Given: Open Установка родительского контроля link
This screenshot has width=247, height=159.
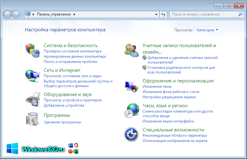Looking at the screenshot, I should [181, 70].
